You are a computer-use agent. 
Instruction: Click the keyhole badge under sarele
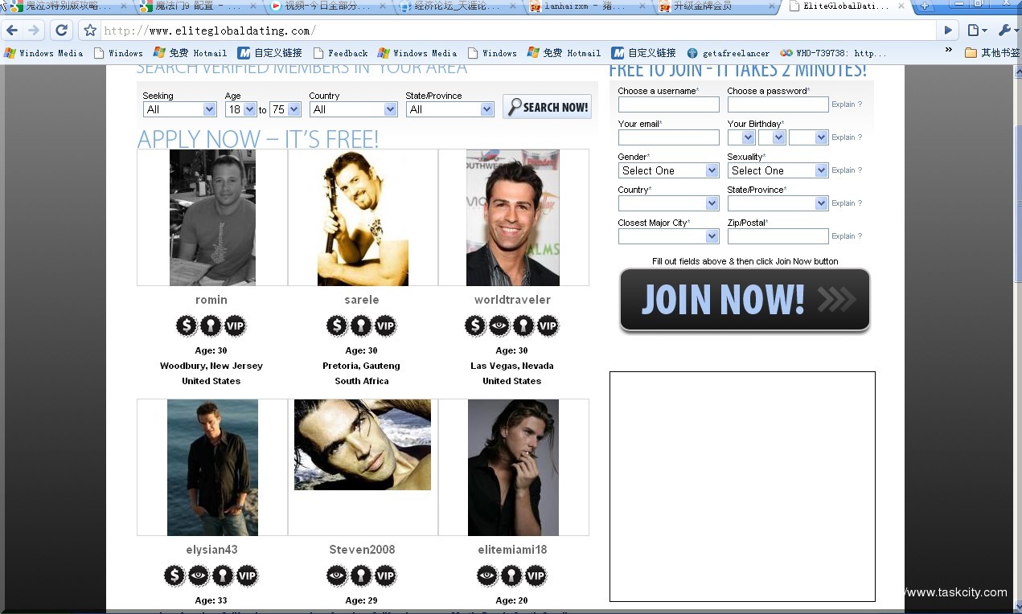[x=361, y=325]
